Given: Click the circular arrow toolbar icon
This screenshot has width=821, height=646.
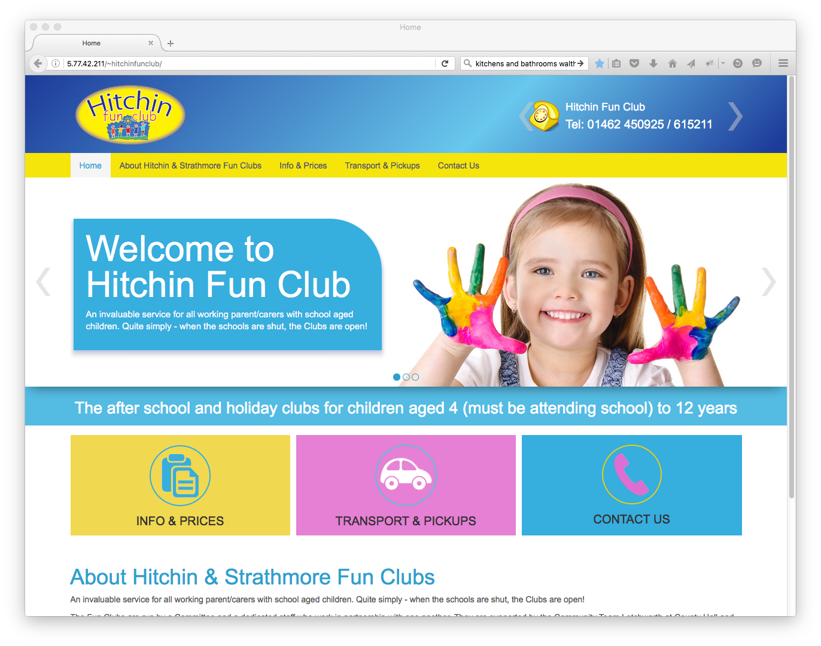Looking at the screenshot, I should point(738,63).
